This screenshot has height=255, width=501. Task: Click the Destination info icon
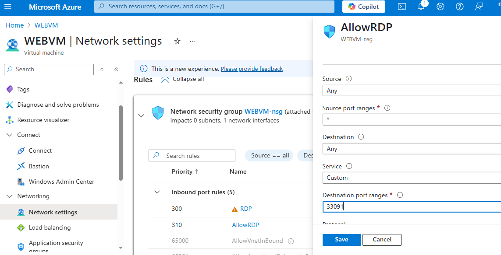click(361, 137)
